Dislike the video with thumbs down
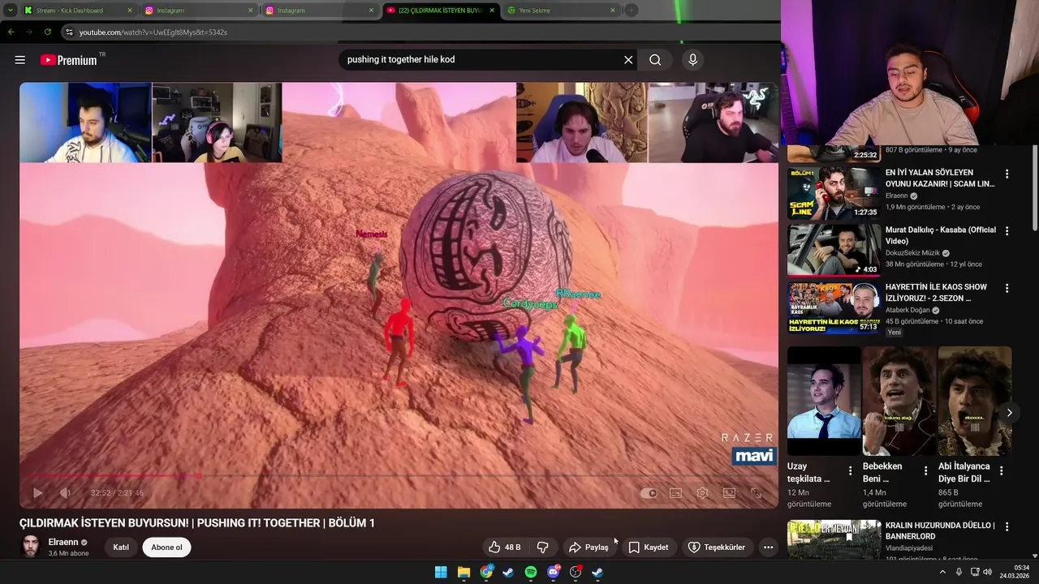This screenshot has height=584, width=1039. [543, 547]
